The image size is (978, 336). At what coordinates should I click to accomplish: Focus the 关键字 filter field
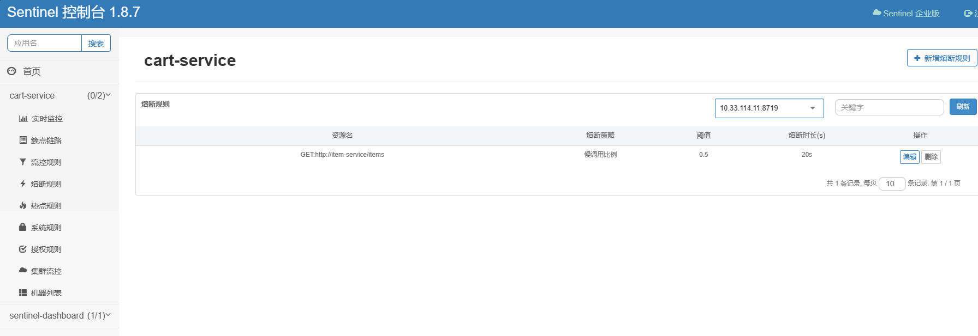coord(889,107)
